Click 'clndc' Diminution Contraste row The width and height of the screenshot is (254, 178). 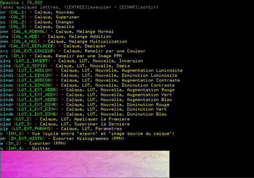tap(88, 85)
